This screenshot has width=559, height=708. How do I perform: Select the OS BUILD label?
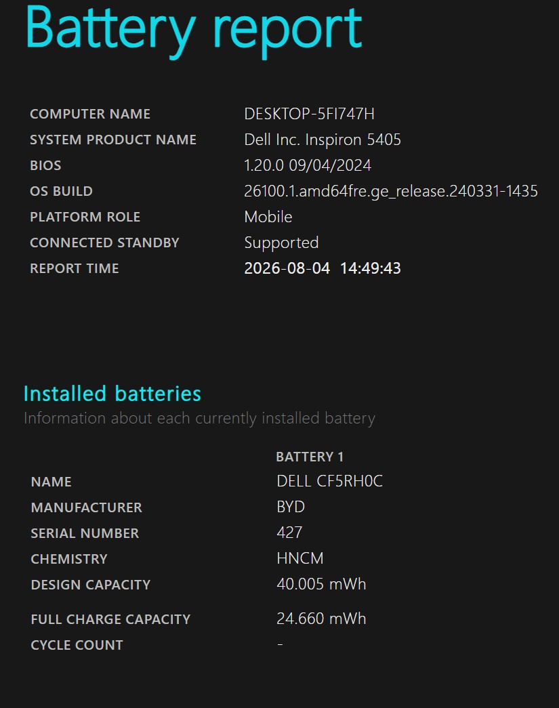[x=61, y=191]
